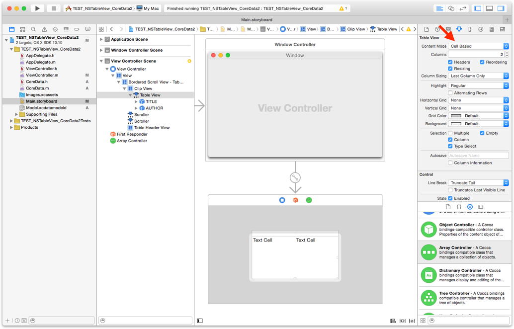This screenshot has height=329, width=514.
Task: Show the connections inspector
Action: click(x=481, y=29)
